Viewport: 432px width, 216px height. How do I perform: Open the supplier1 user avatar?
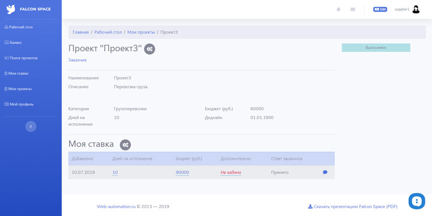click(x=416, y=9)
